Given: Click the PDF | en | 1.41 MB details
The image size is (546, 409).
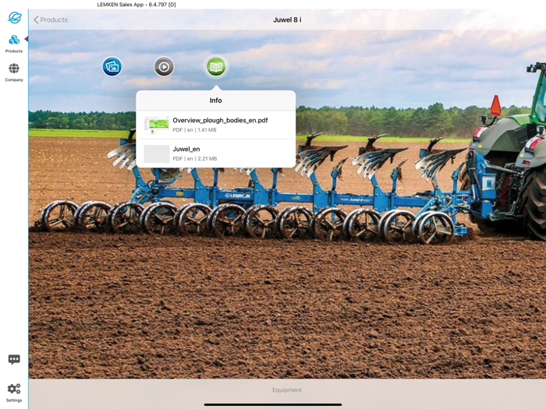Looking at the screenshot, I should (195, 130).
